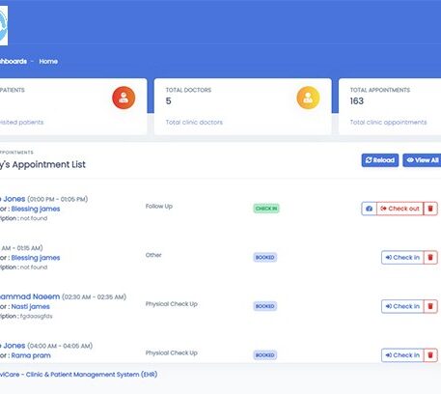Open doctor Nasti james profile link
The width and height of the screenshot is (441, 394).
point(31,306)
